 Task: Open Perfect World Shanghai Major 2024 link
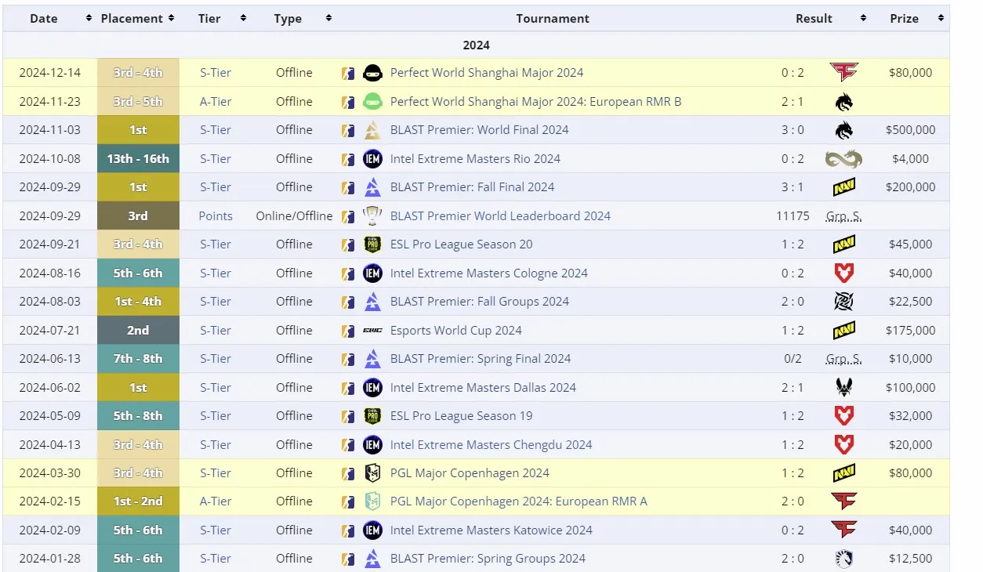(x=487, y=73)
